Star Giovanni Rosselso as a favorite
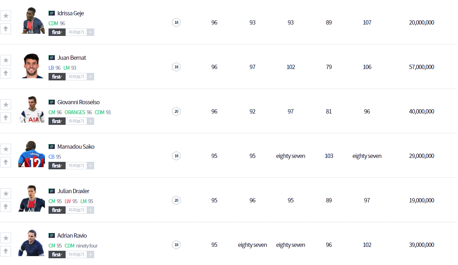 point(6,105)
